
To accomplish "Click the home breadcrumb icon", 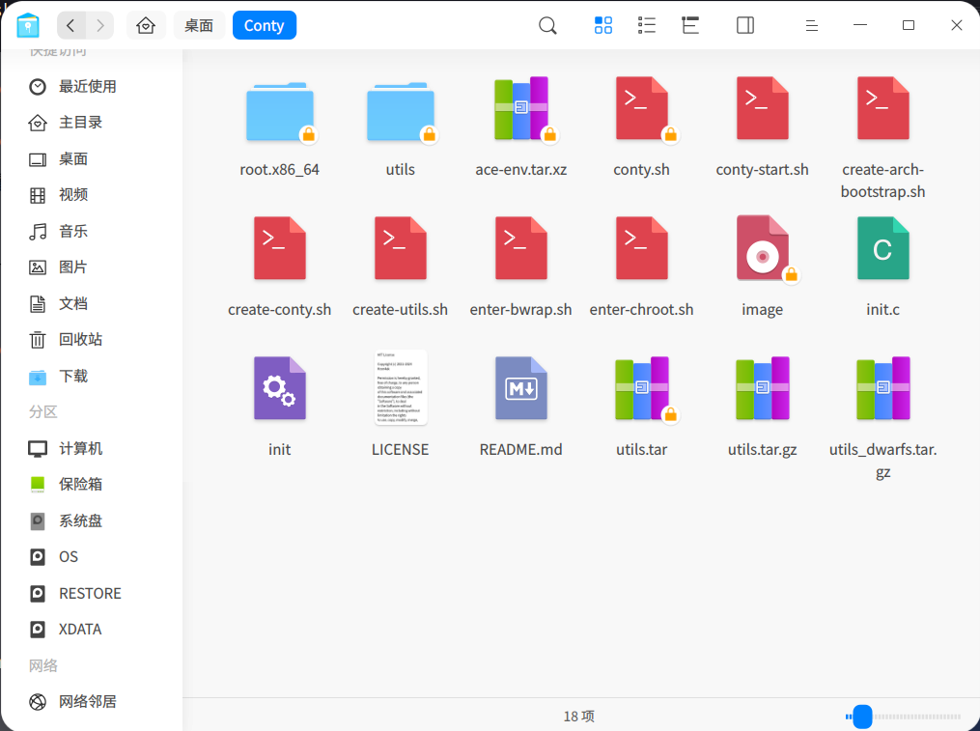I will click(x=146, y=26).
